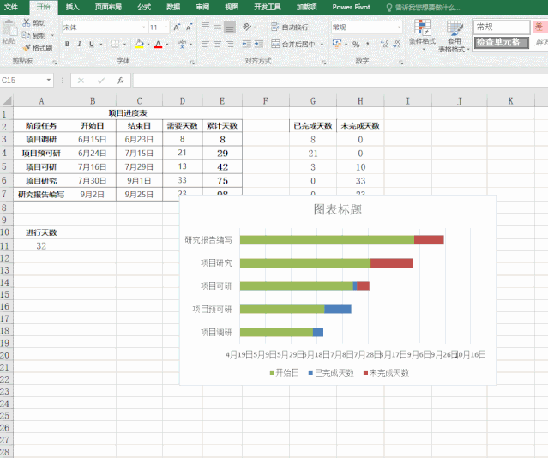548x458 pixels.
Task: Click the chart title 图表标题
Action: tap(337, 209)
